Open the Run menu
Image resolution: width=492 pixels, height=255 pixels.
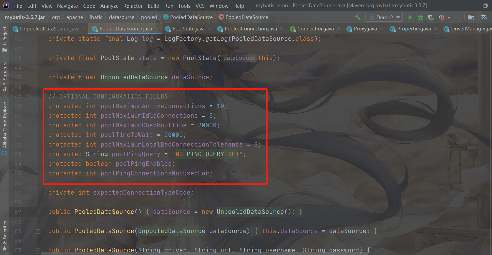click(169, 6)
